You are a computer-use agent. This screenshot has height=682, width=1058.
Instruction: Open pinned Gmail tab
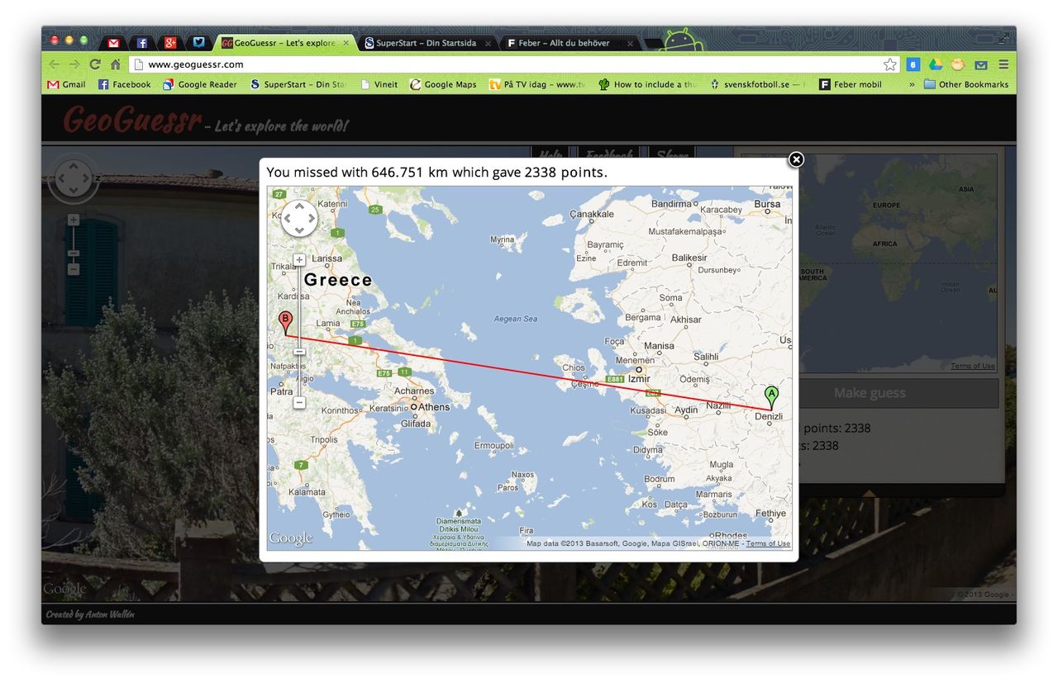pos(113,43)
